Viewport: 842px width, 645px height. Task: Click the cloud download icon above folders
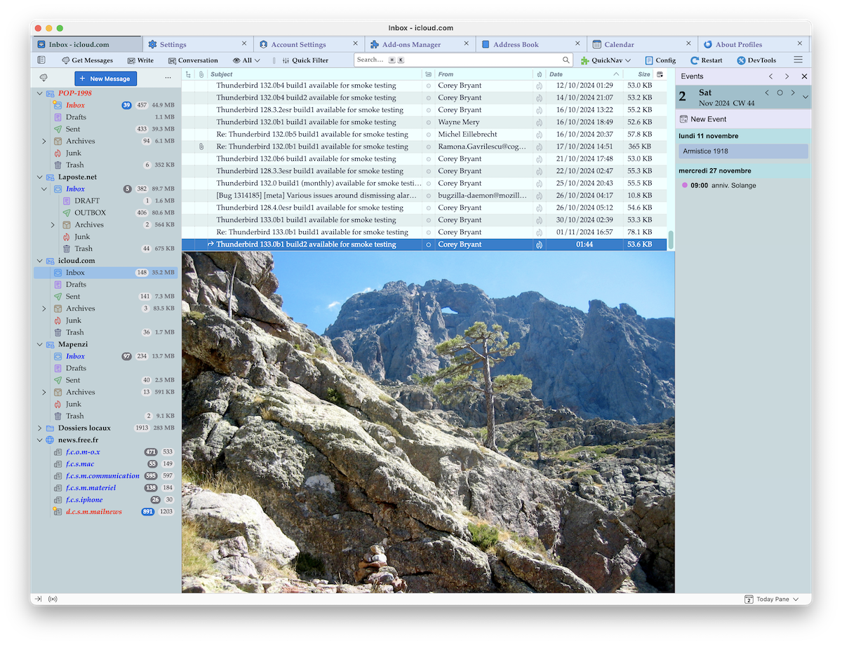tap(44, 78)
